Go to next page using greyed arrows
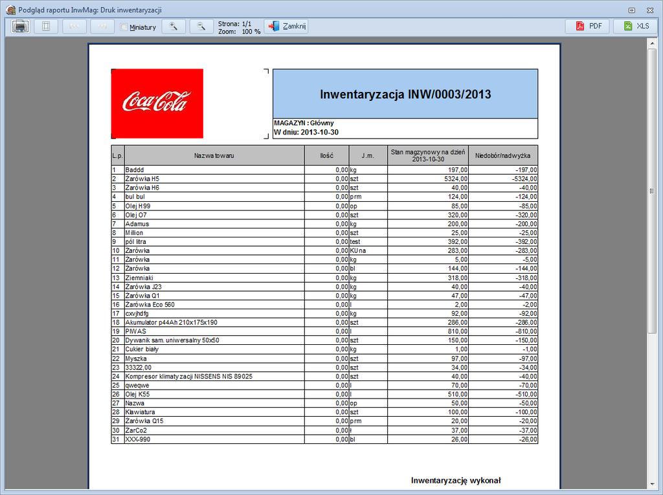This screenshot has width=663, height=495. [x=102, y=27]
